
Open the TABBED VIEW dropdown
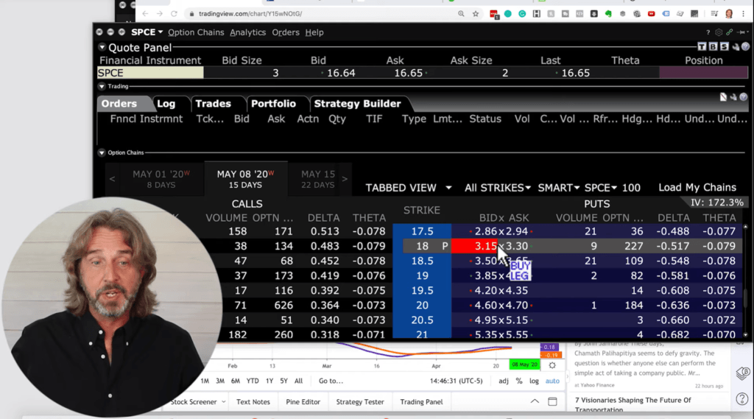[408, 188]
